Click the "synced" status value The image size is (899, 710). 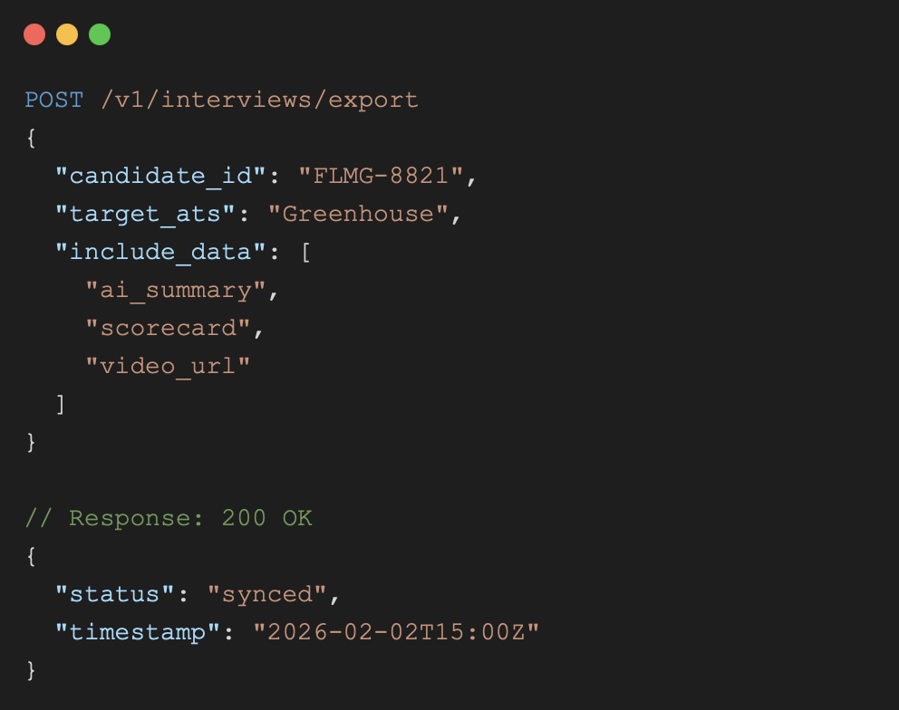(x=268, y=594)
